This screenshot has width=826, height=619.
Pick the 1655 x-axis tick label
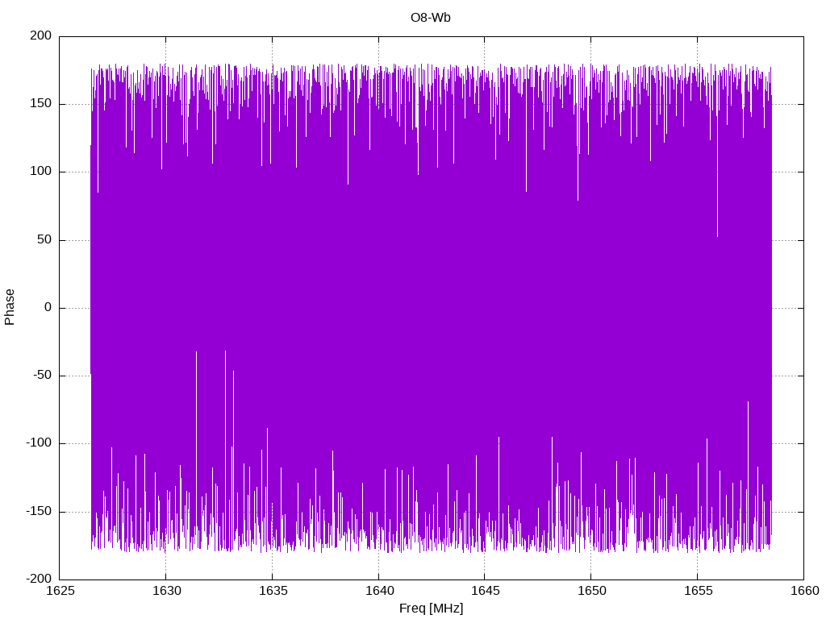coord(698,591)
